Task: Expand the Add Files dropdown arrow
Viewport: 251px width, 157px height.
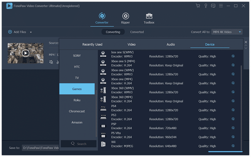Action: point(31,32)
